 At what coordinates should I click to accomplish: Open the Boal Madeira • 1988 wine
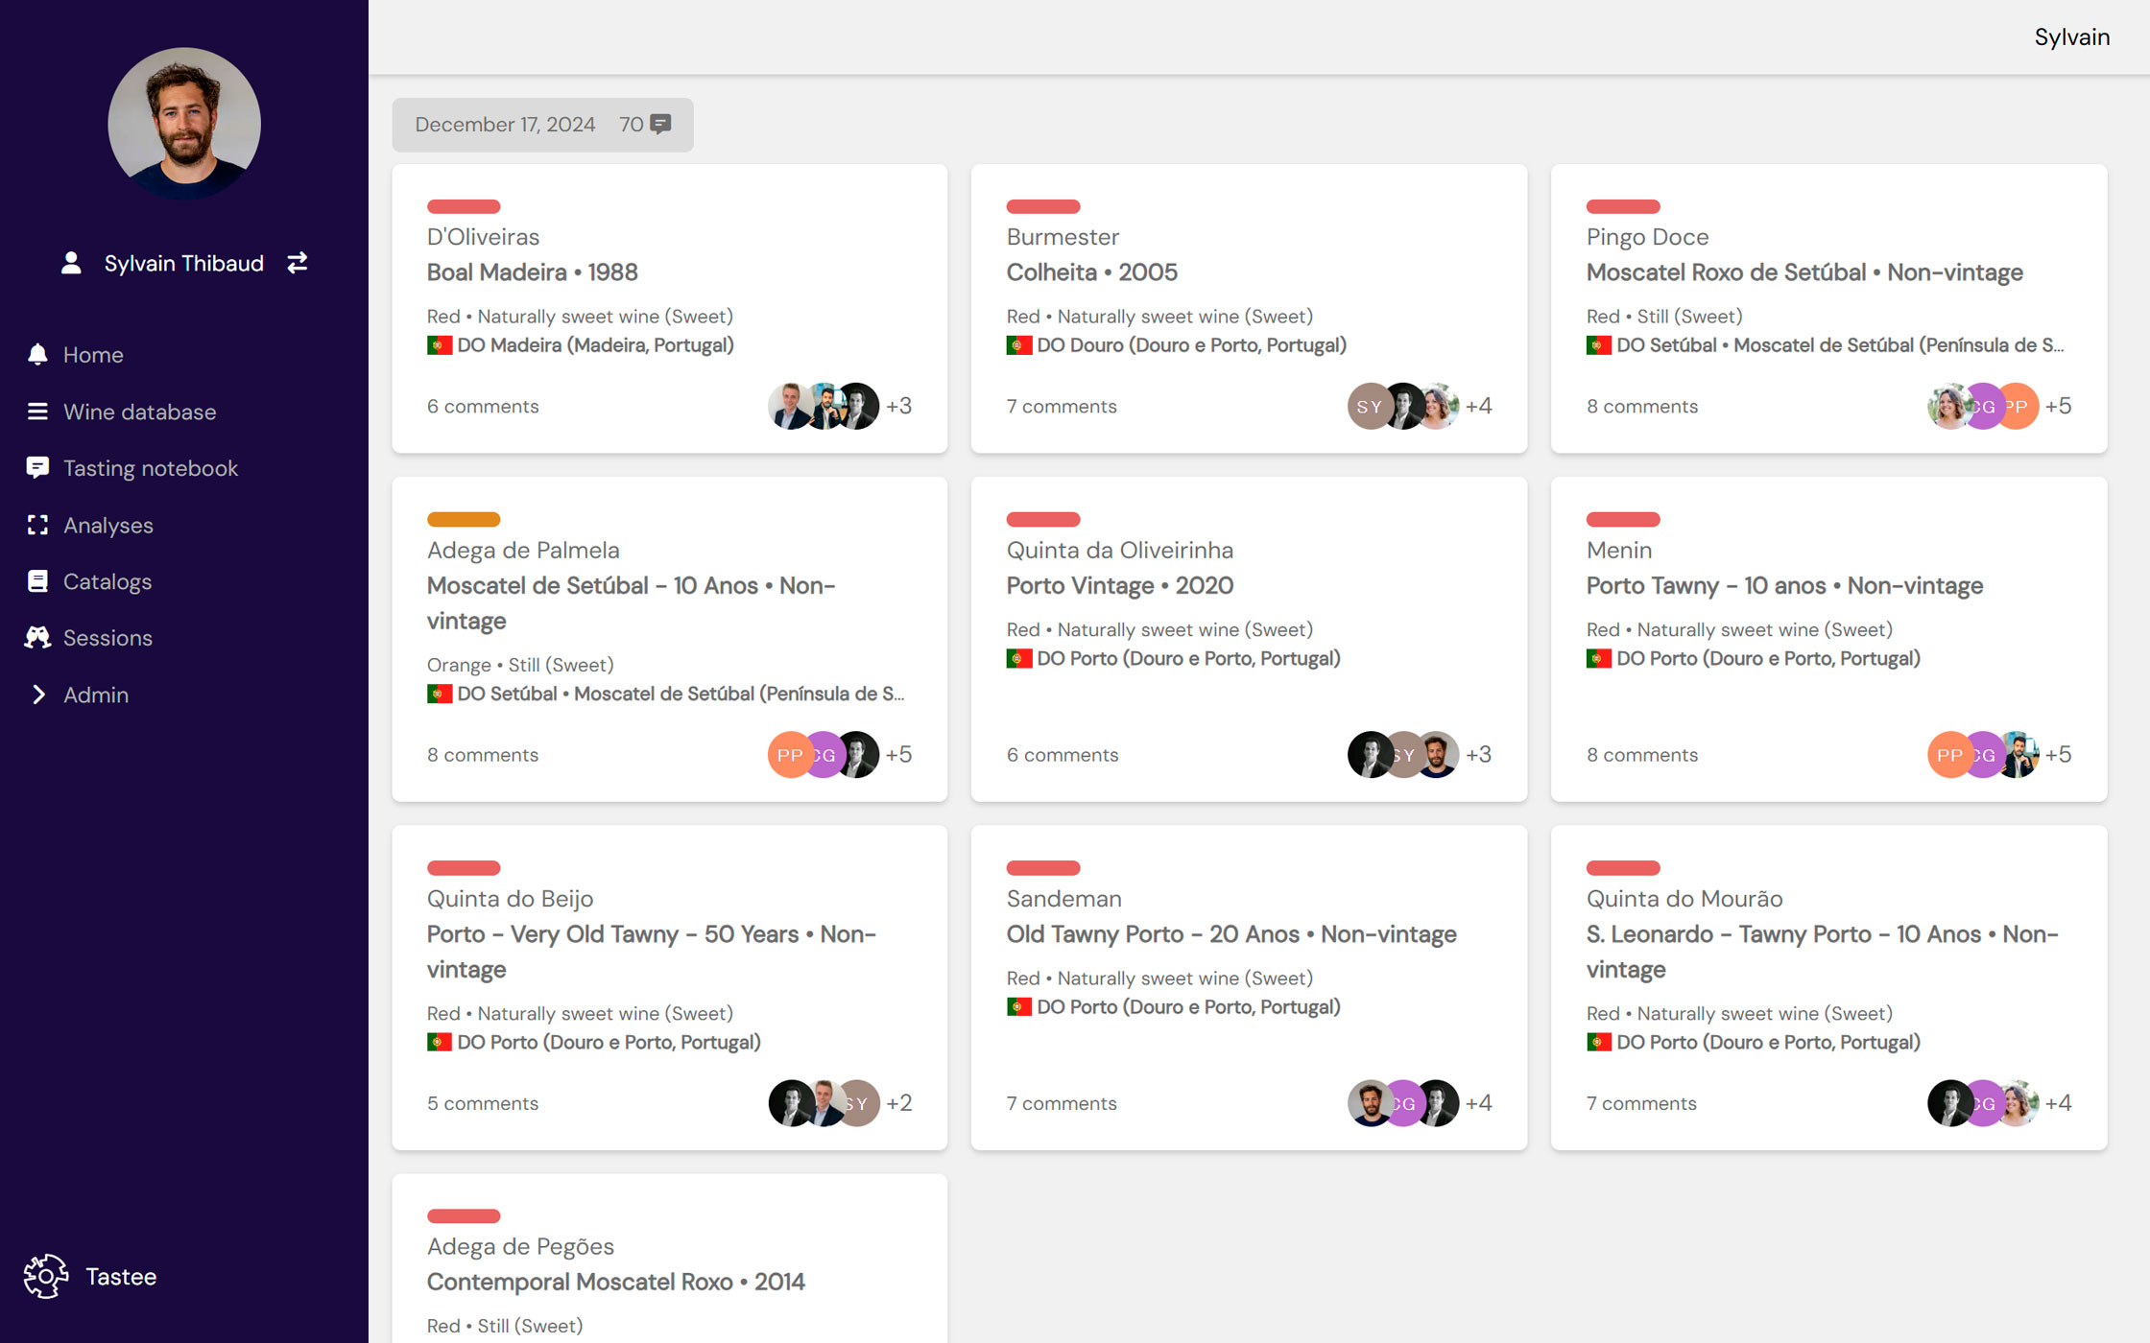(532, 272)
